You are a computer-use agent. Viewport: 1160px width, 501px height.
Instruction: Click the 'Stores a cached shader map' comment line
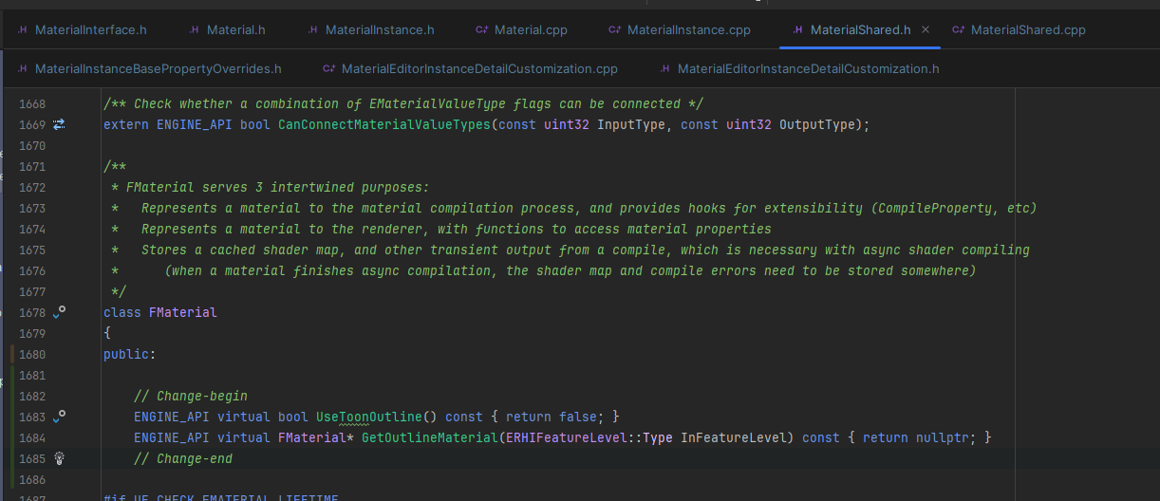586,250
